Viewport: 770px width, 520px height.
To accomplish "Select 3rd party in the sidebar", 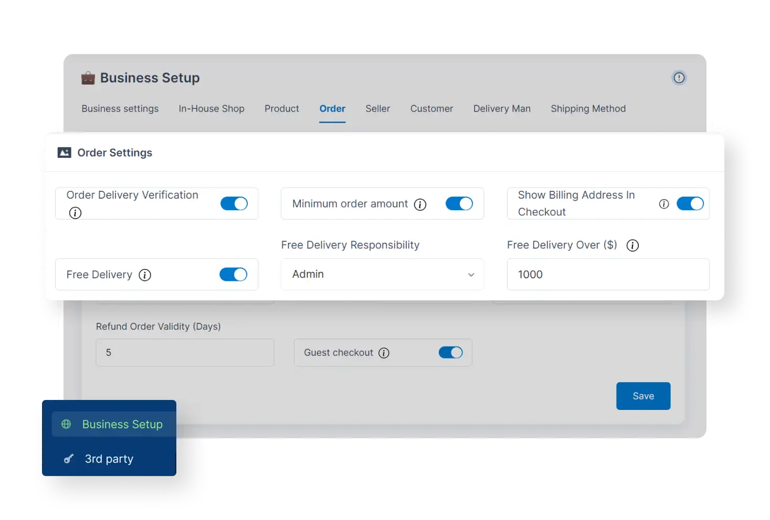I will click(109, 458).
